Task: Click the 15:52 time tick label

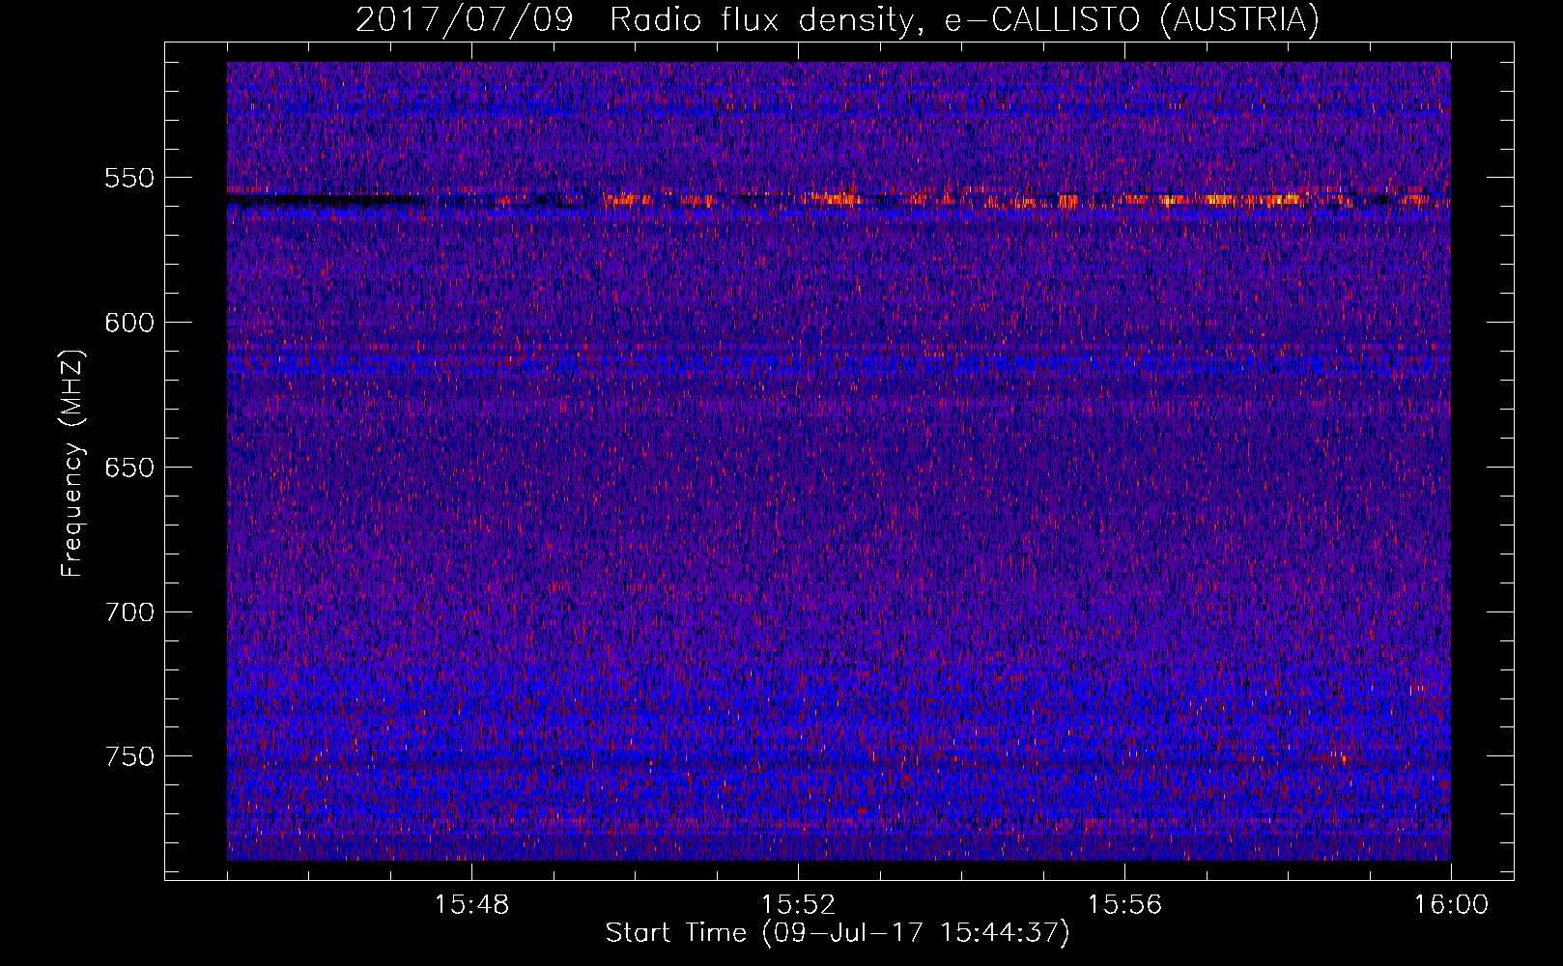Action: pos(798,905)
